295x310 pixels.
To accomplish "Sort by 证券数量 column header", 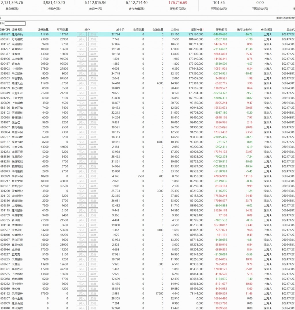I will pyautogui.click(x=43, y=29).
